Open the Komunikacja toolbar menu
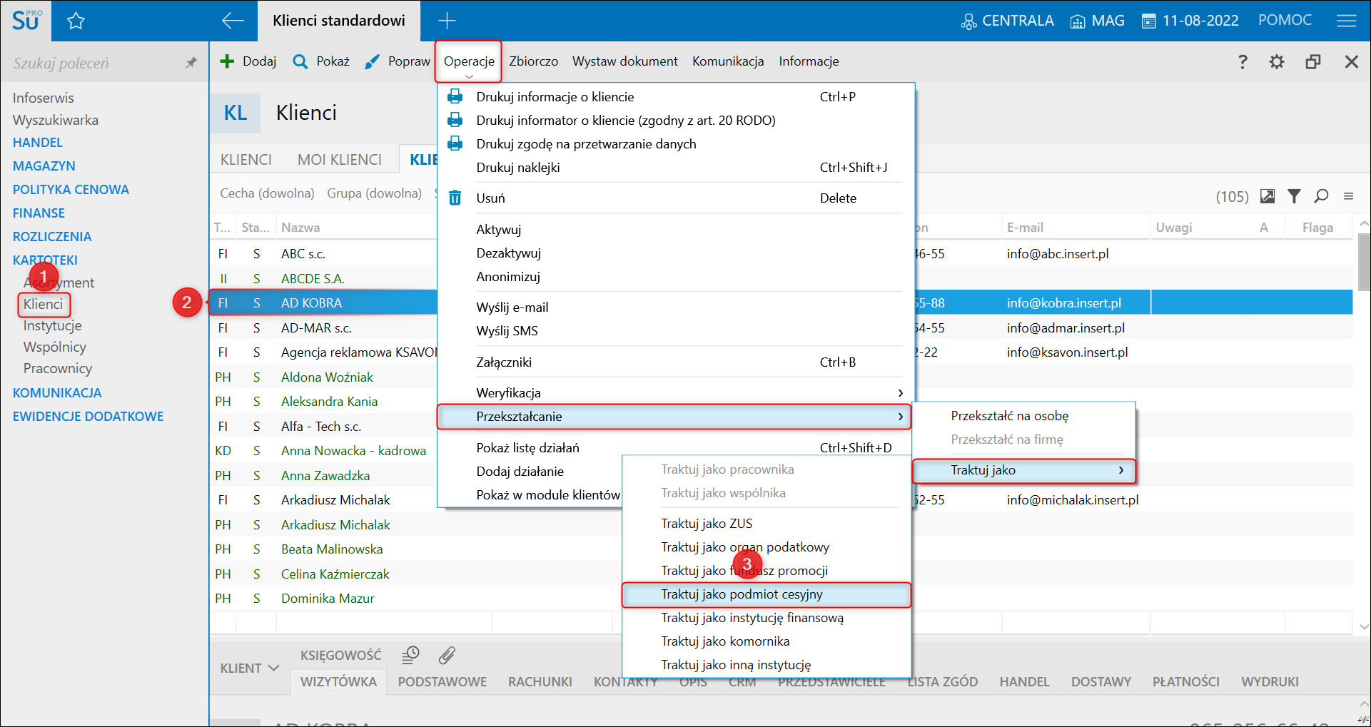Viewport: 1371px width, 727px height. pos(728,61)
